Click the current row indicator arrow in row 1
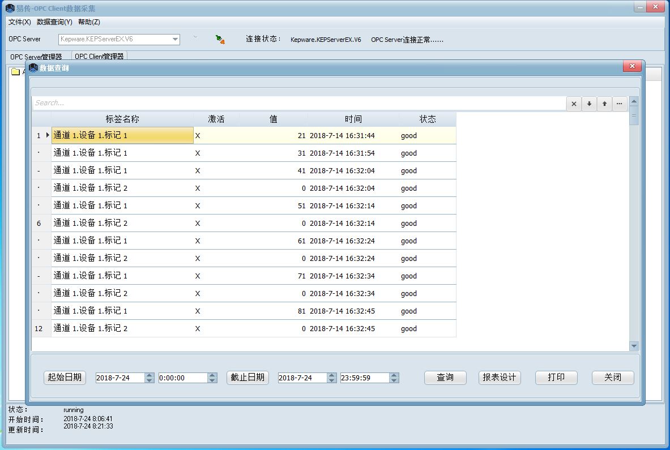This screenshot has height=450, width=670. [x=48, y=135]
